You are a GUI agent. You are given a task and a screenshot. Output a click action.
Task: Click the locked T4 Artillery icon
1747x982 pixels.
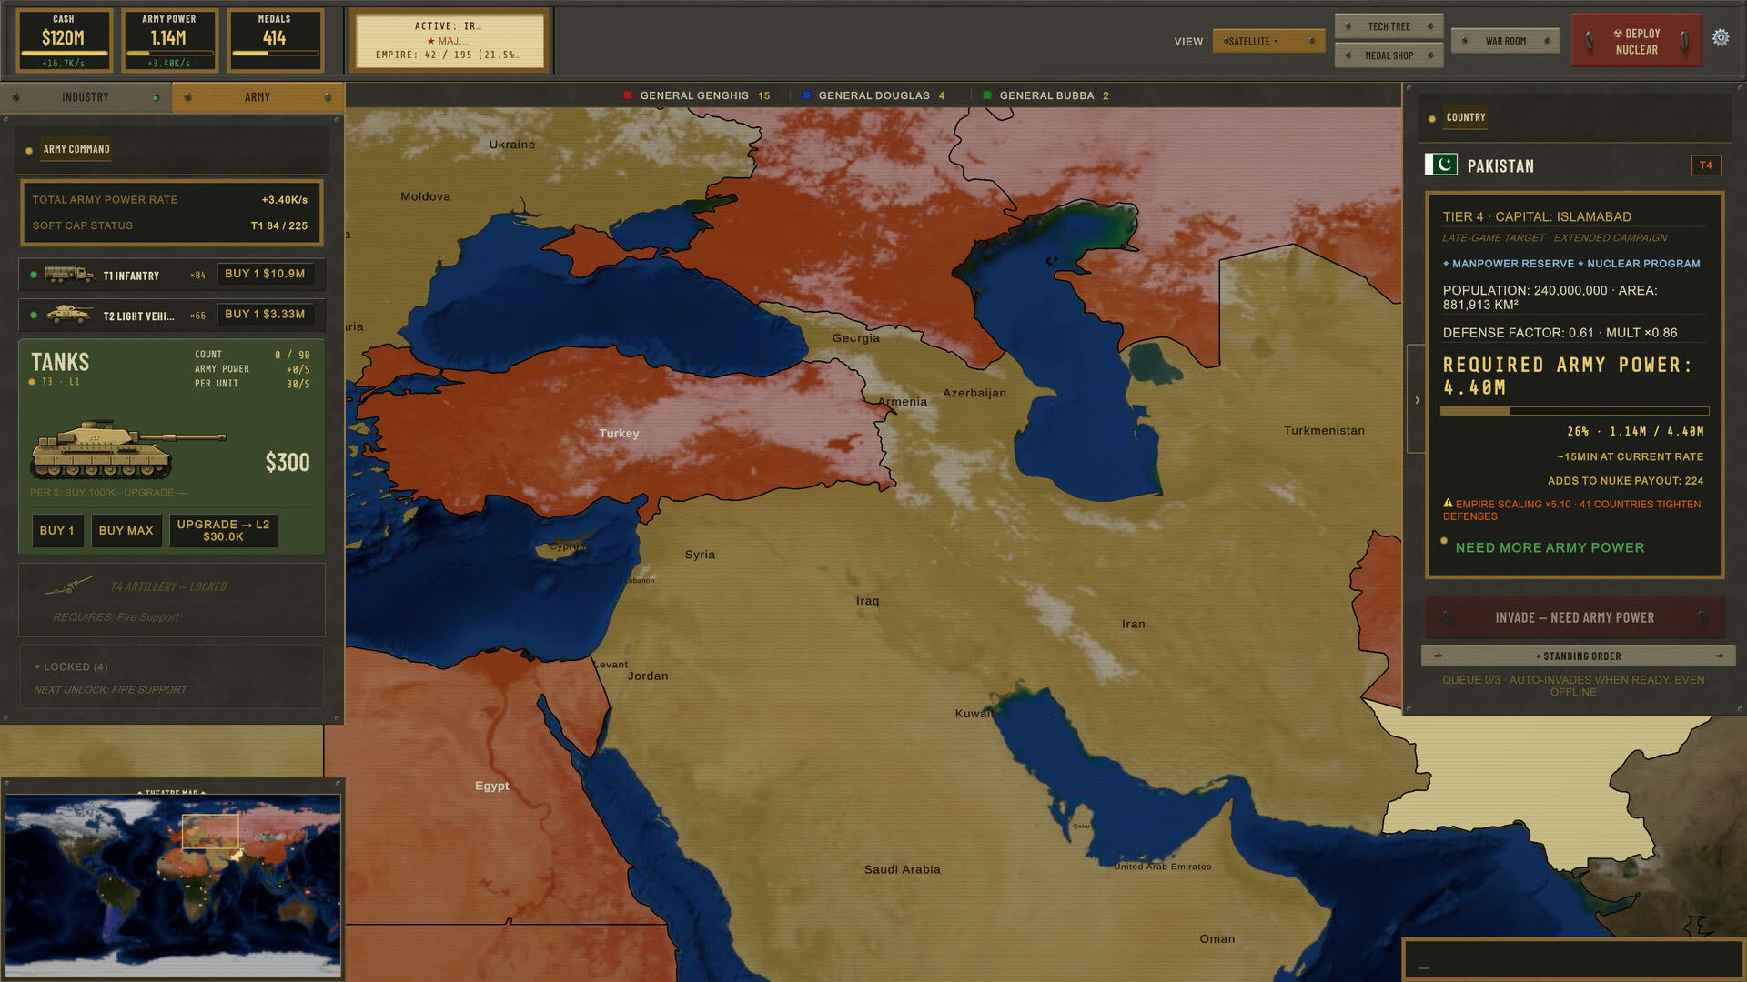tap(69, 586)
